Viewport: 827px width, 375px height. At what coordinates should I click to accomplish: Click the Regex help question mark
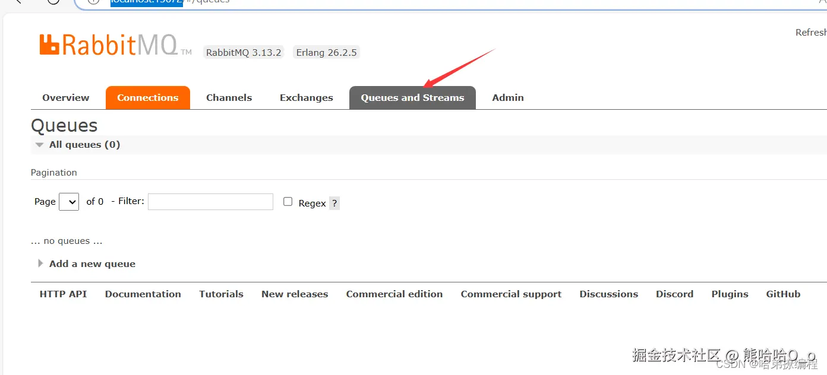[334, 204]
